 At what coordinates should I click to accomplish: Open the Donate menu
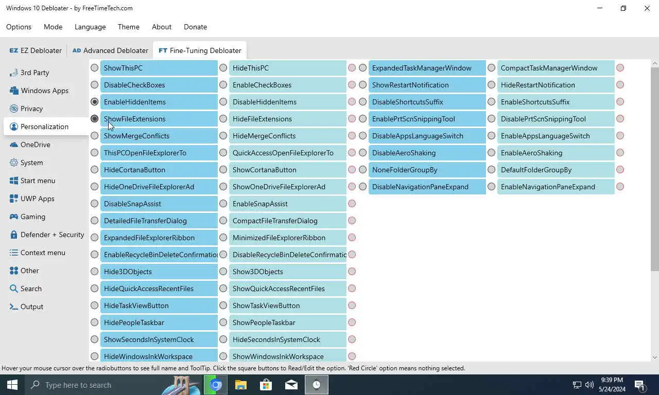tap(195, 27)
